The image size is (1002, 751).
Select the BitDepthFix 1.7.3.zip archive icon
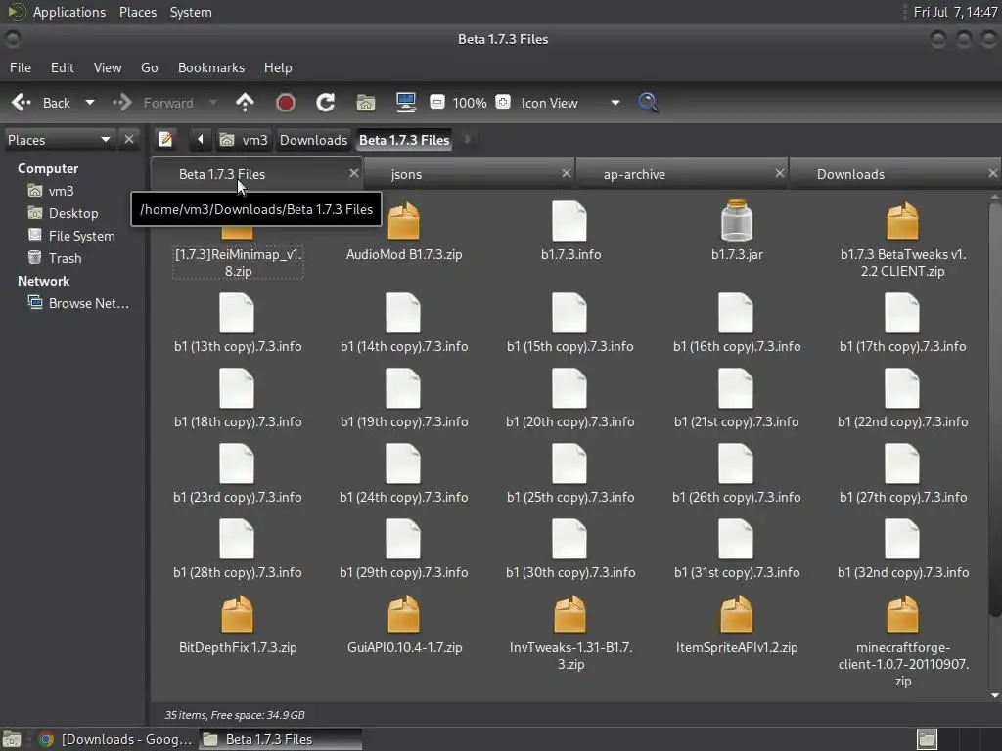tap(237, 614)
